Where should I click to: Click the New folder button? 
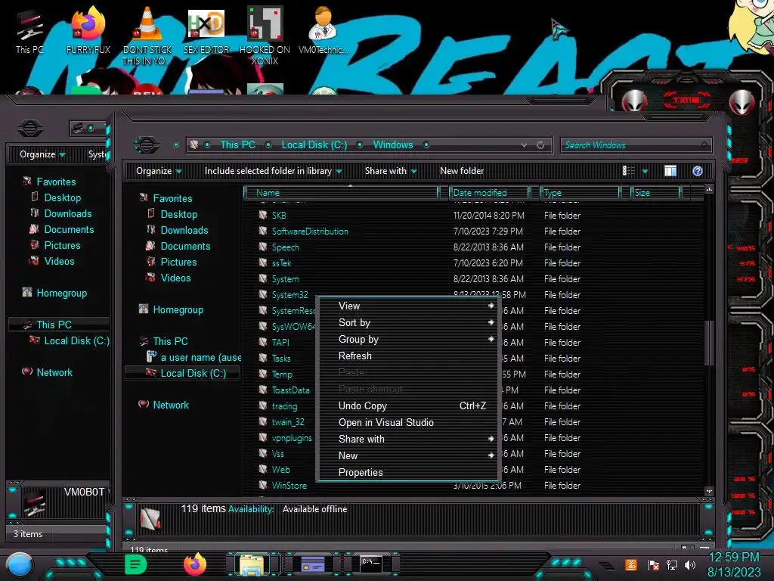(462, 171)
